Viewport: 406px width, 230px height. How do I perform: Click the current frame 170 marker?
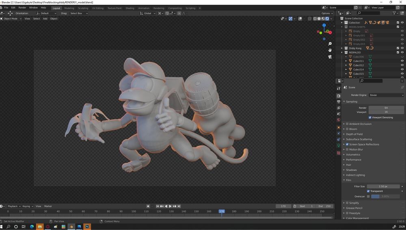tap(222, 211)
